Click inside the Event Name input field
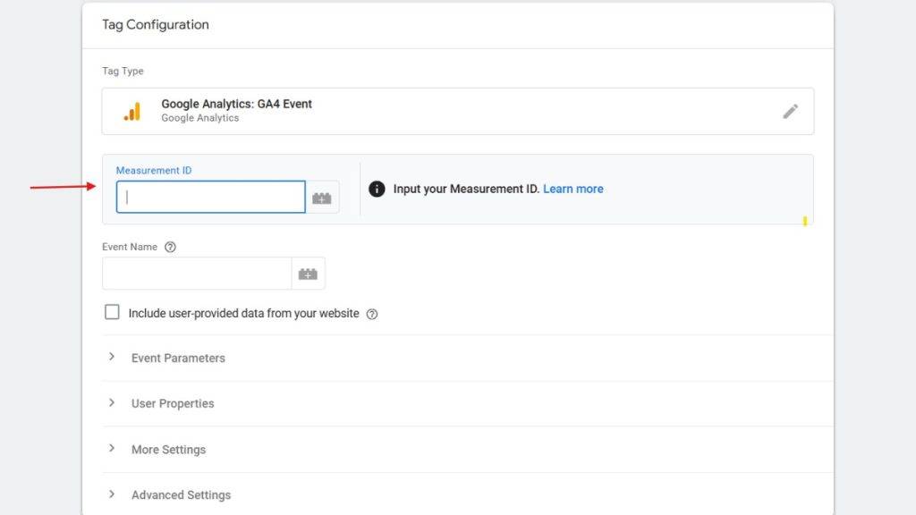 pyautogui.click(x=197, y=274)
